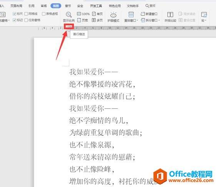Click the 拆分窗口 split window icon
The image size is (216, 187).
143,20
